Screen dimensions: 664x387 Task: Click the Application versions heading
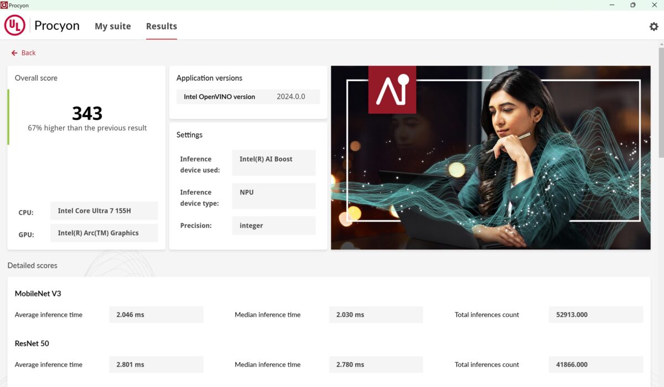tap(210, 78)
